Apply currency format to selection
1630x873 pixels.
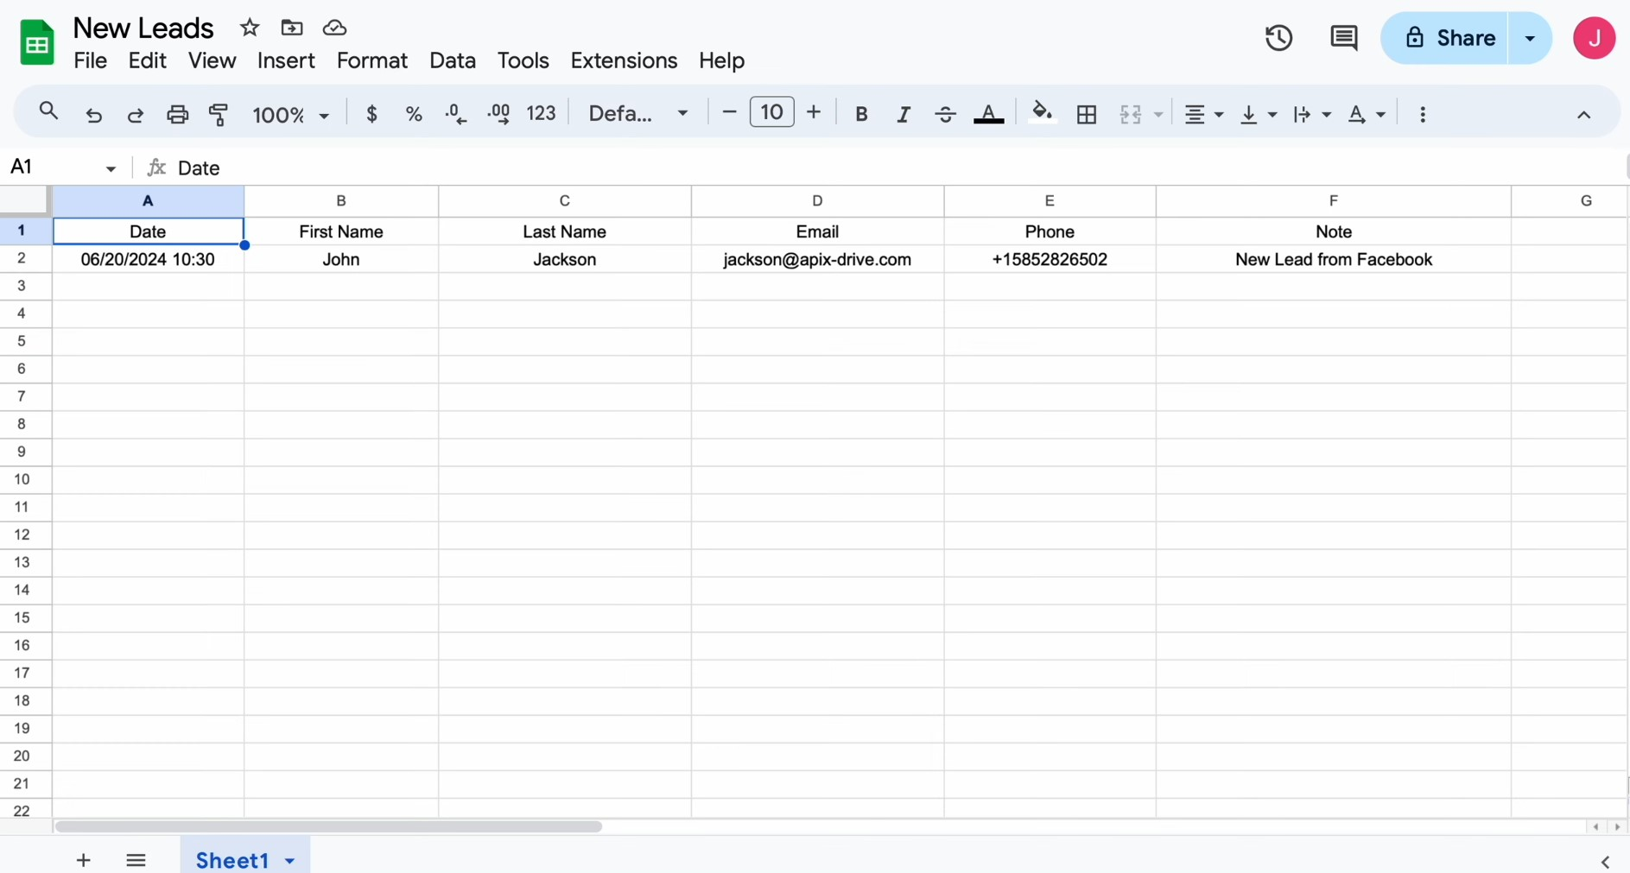371,113
